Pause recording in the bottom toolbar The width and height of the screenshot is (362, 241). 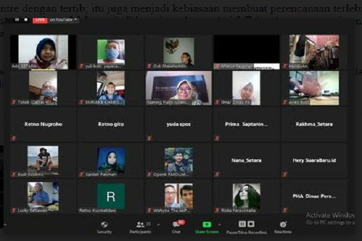tap(242, 224)
